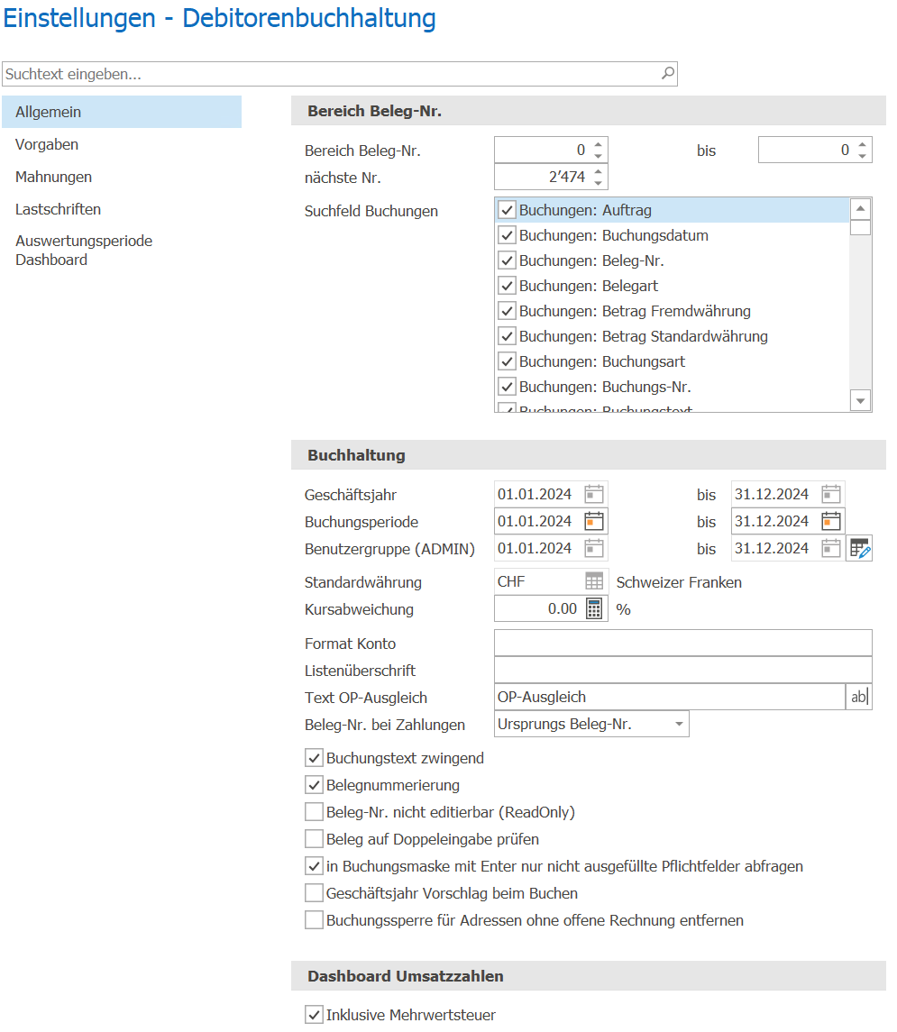The image size is (897, 1032).
Task: Click the ab| text icon for OP-Ausgleich
Action: click(859, 697)
